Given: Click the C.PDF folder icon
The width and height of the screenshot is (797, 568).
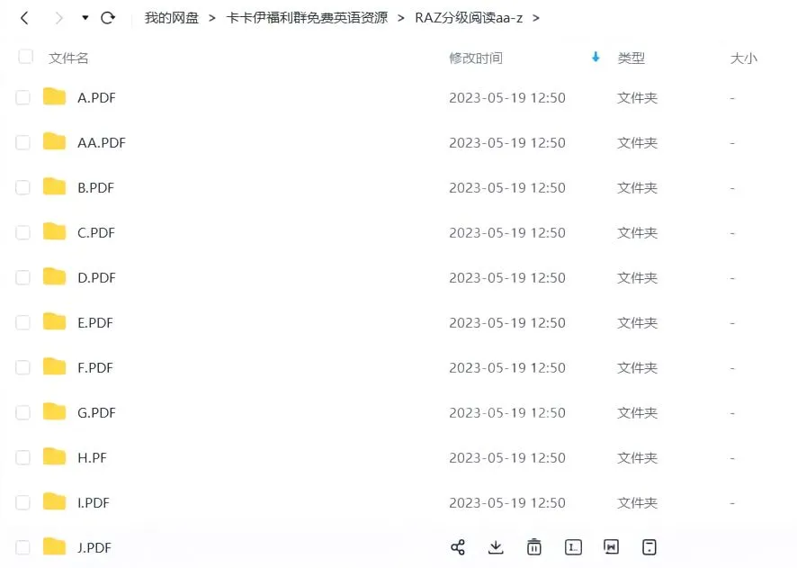Looking at the screenshot, I should [54, 230].
